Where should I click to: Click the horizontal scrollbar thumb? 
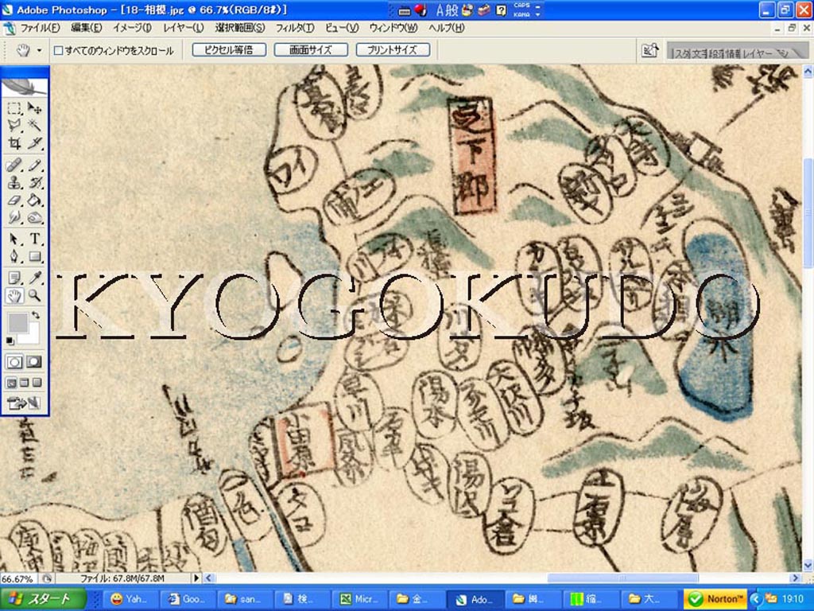click(x=622, y=578)
